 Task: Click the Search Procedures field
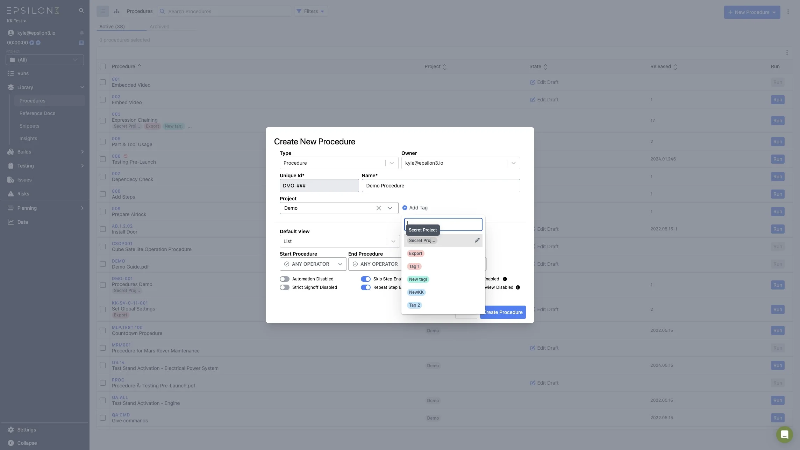click(x=224, y=11)
